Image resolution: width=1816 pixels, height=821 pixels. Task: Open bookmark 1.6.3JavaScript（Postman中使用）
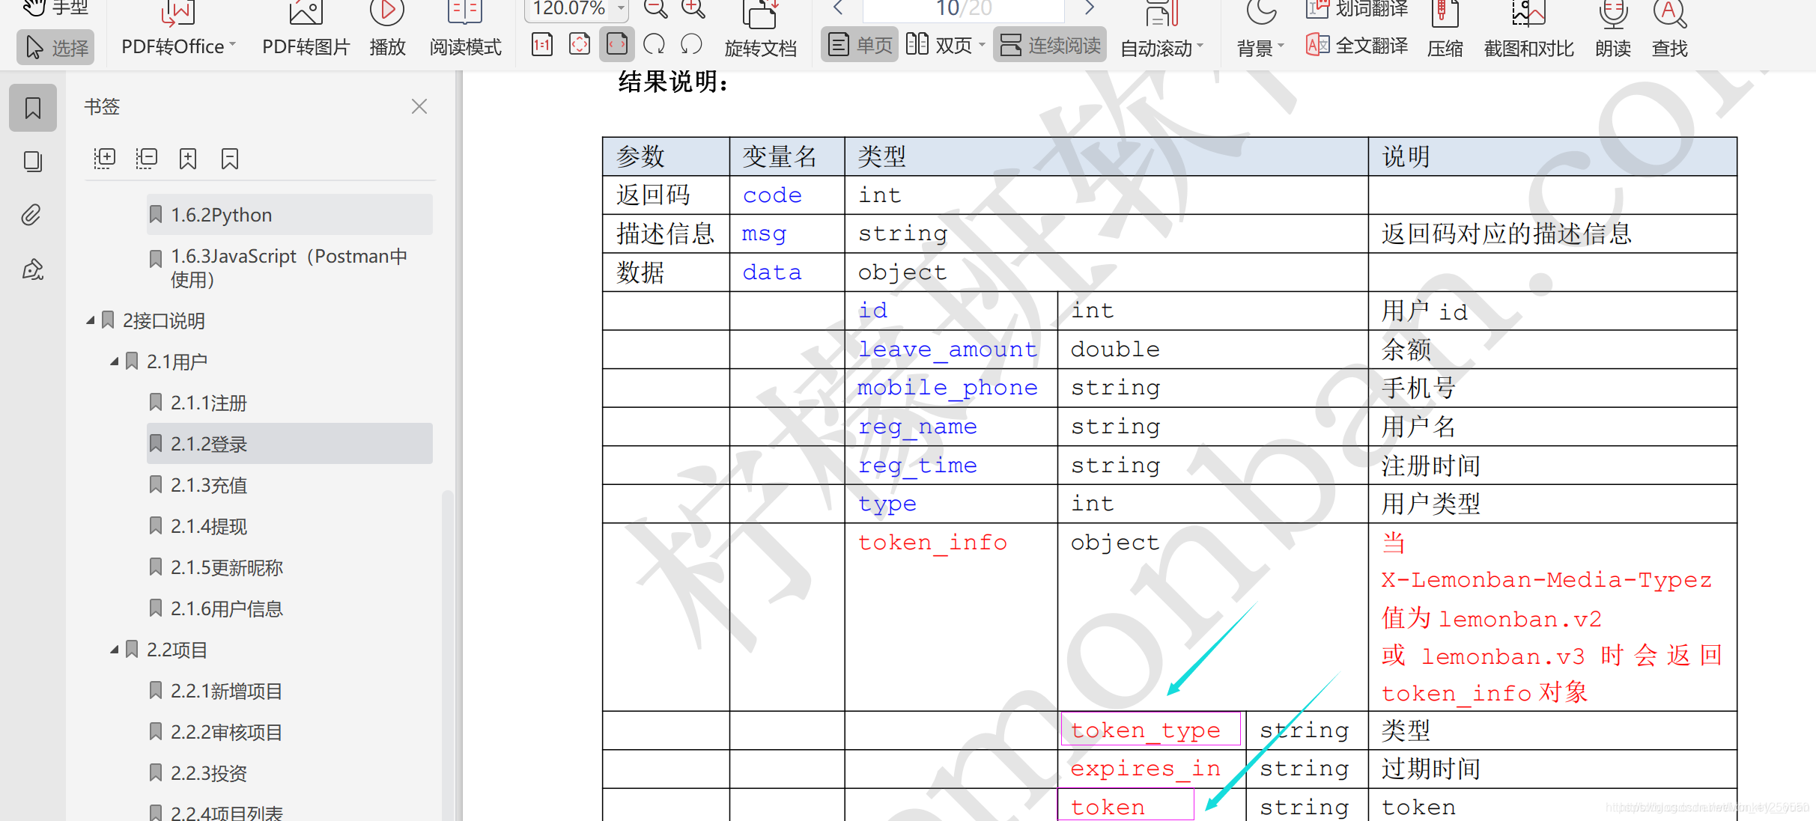click(289, 268)
